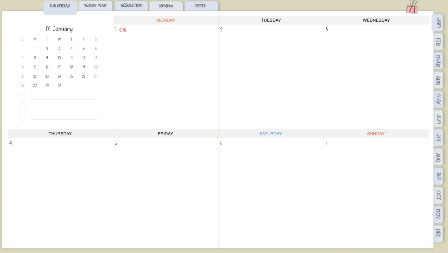Click blue date 6 in Saturday cell
This screenshot has height=253, width=448.
point(221,143)
